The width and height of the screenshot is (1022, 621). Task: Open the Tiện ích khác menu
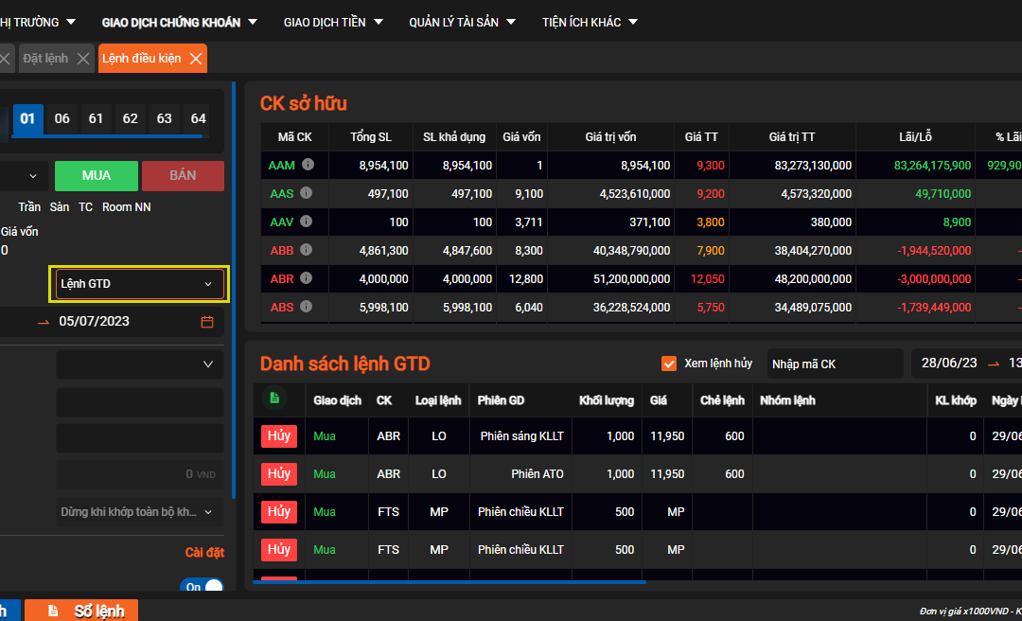[x=590, y=22]
